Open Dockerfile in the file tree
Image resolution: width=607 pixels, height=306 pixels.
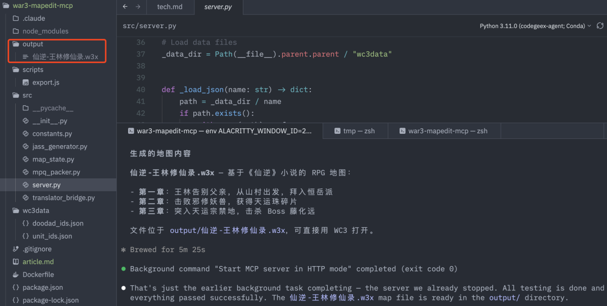(38, 274)
